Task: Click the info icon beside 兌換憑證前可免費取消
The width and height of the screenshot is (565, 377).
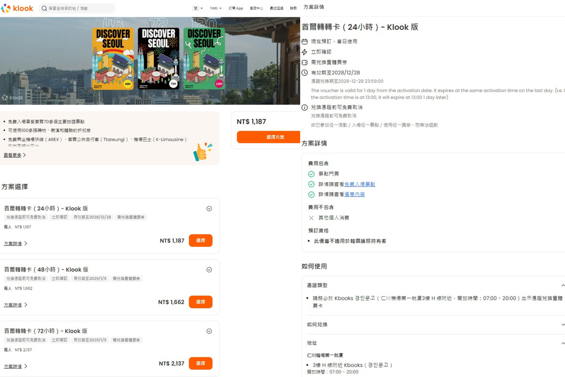Action: tap(305, 108)
